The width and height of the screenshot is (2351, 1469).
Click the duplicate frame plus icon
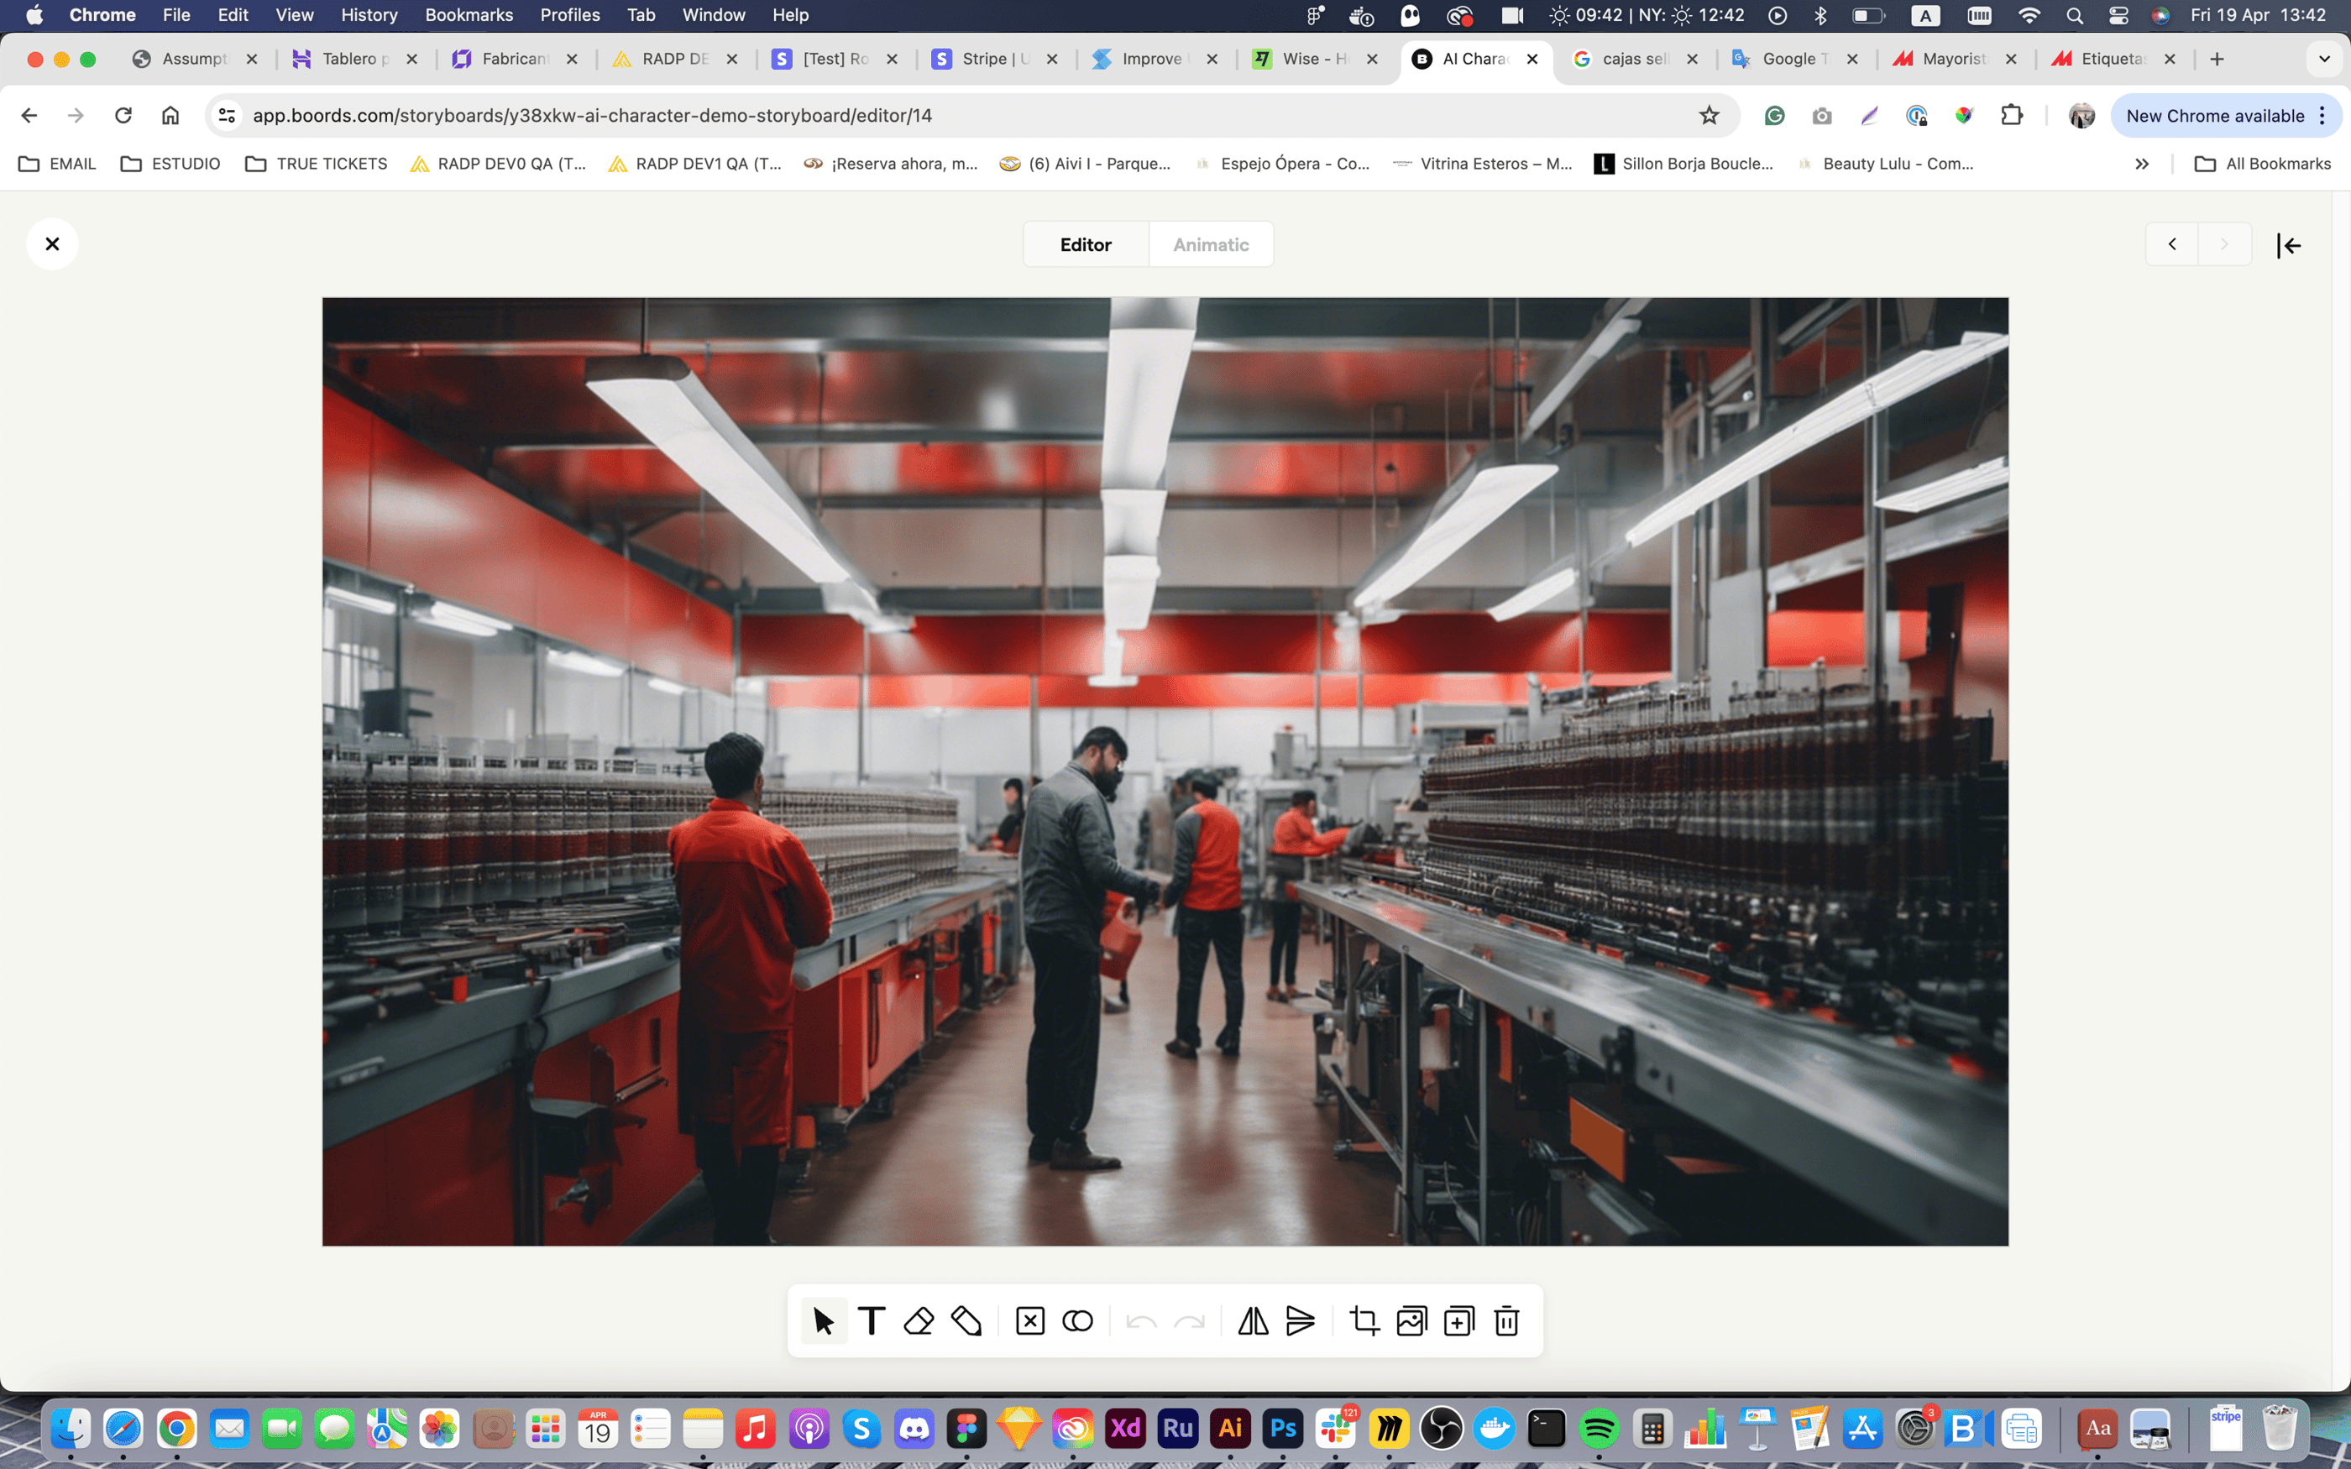(1458, 1321)
